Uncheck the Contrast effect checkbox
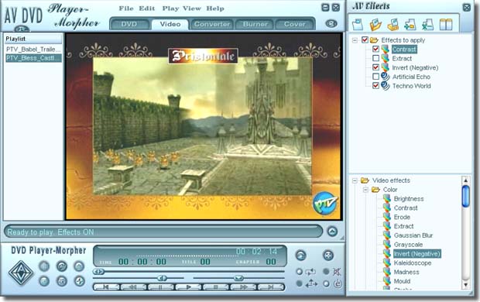The height and width of the screenshot is (302, 480). [375, 49]
